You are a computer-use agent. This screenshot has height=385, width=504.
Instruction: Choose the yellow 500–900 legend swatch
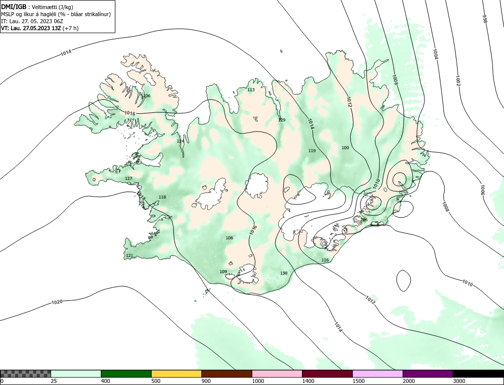tap(176, 373)
